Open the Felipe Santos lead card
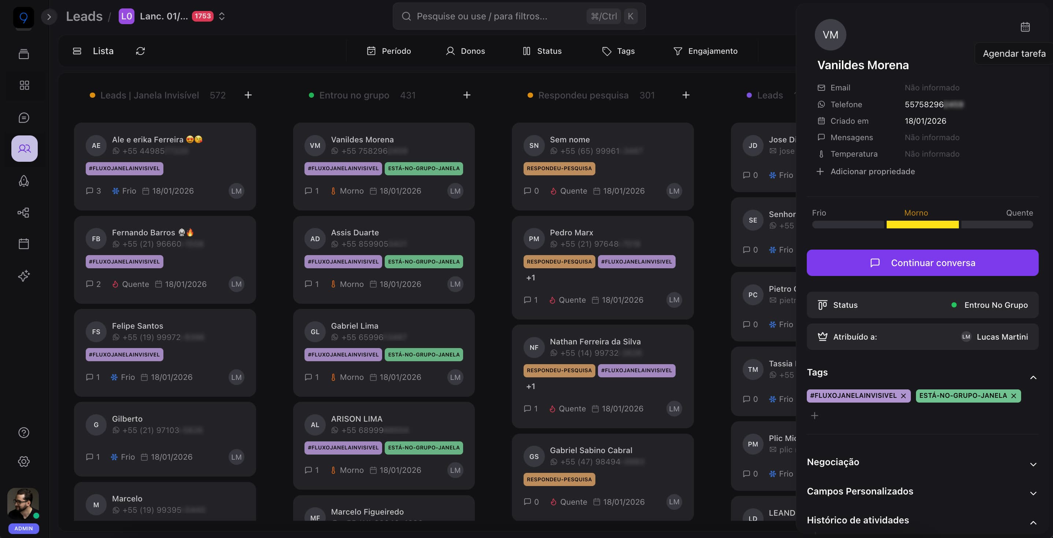The image size is (1053, 538). pyautogui.click(x=165, y=353)
